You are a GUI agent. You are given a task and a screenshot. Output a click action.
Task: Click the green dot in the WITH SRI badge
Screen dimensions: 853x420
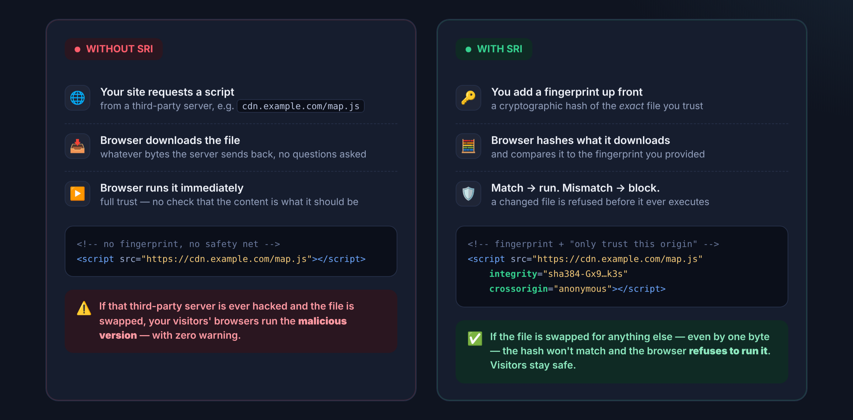468,49
